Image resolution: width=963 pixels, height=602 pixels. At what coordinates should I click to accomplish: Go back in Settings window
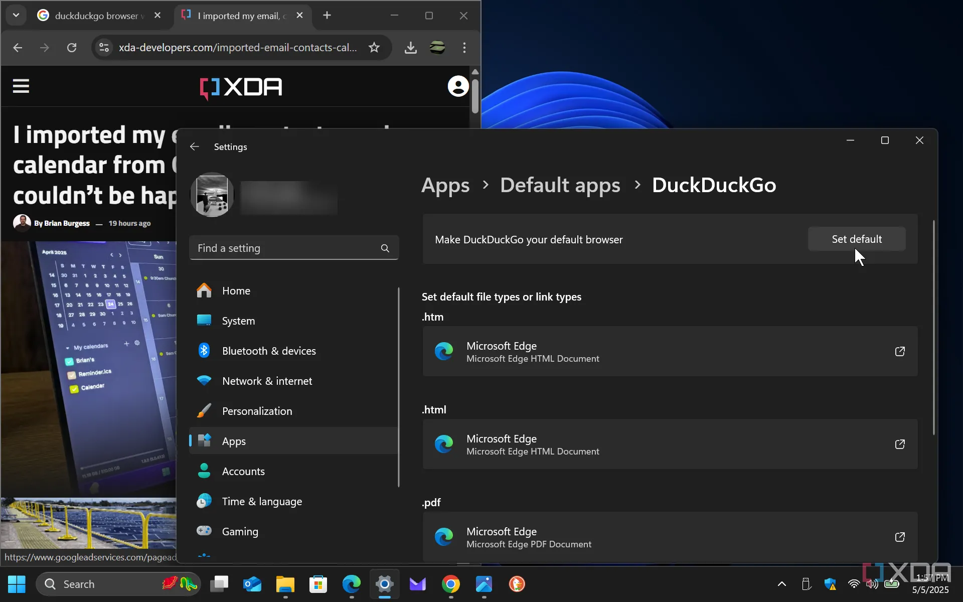195,146
